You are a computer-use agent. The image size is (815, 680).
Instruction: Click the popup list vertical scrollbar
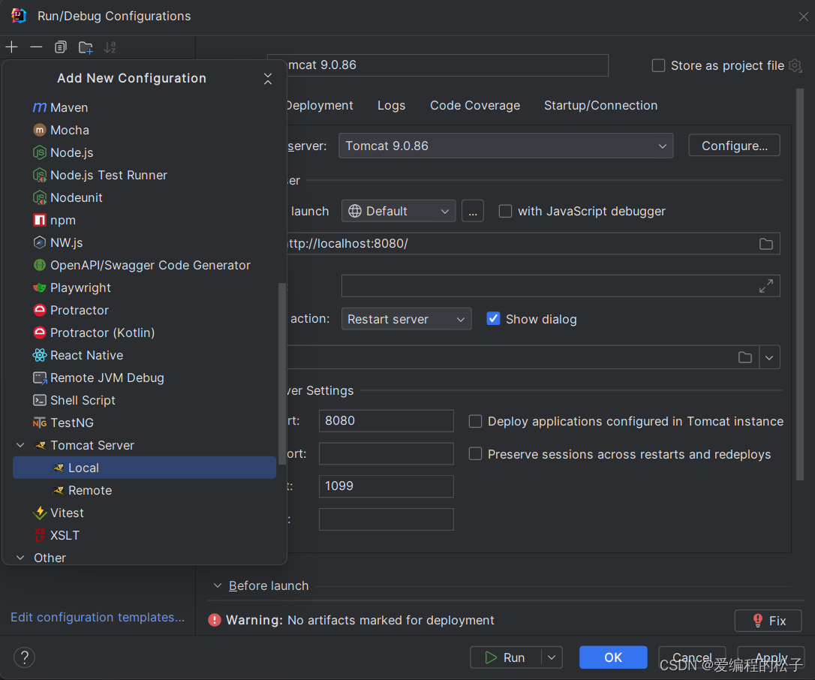282,375
